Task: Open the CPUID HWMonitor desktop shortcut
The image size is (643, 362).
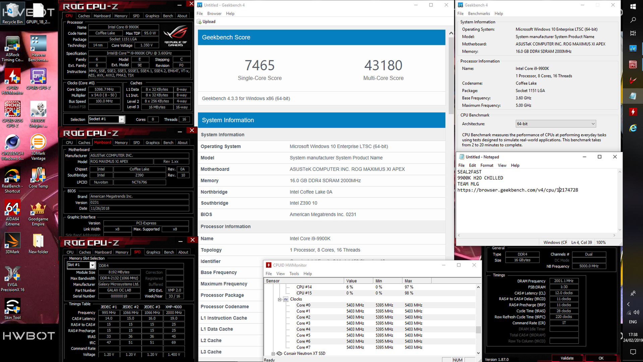Action: (12, 82)
